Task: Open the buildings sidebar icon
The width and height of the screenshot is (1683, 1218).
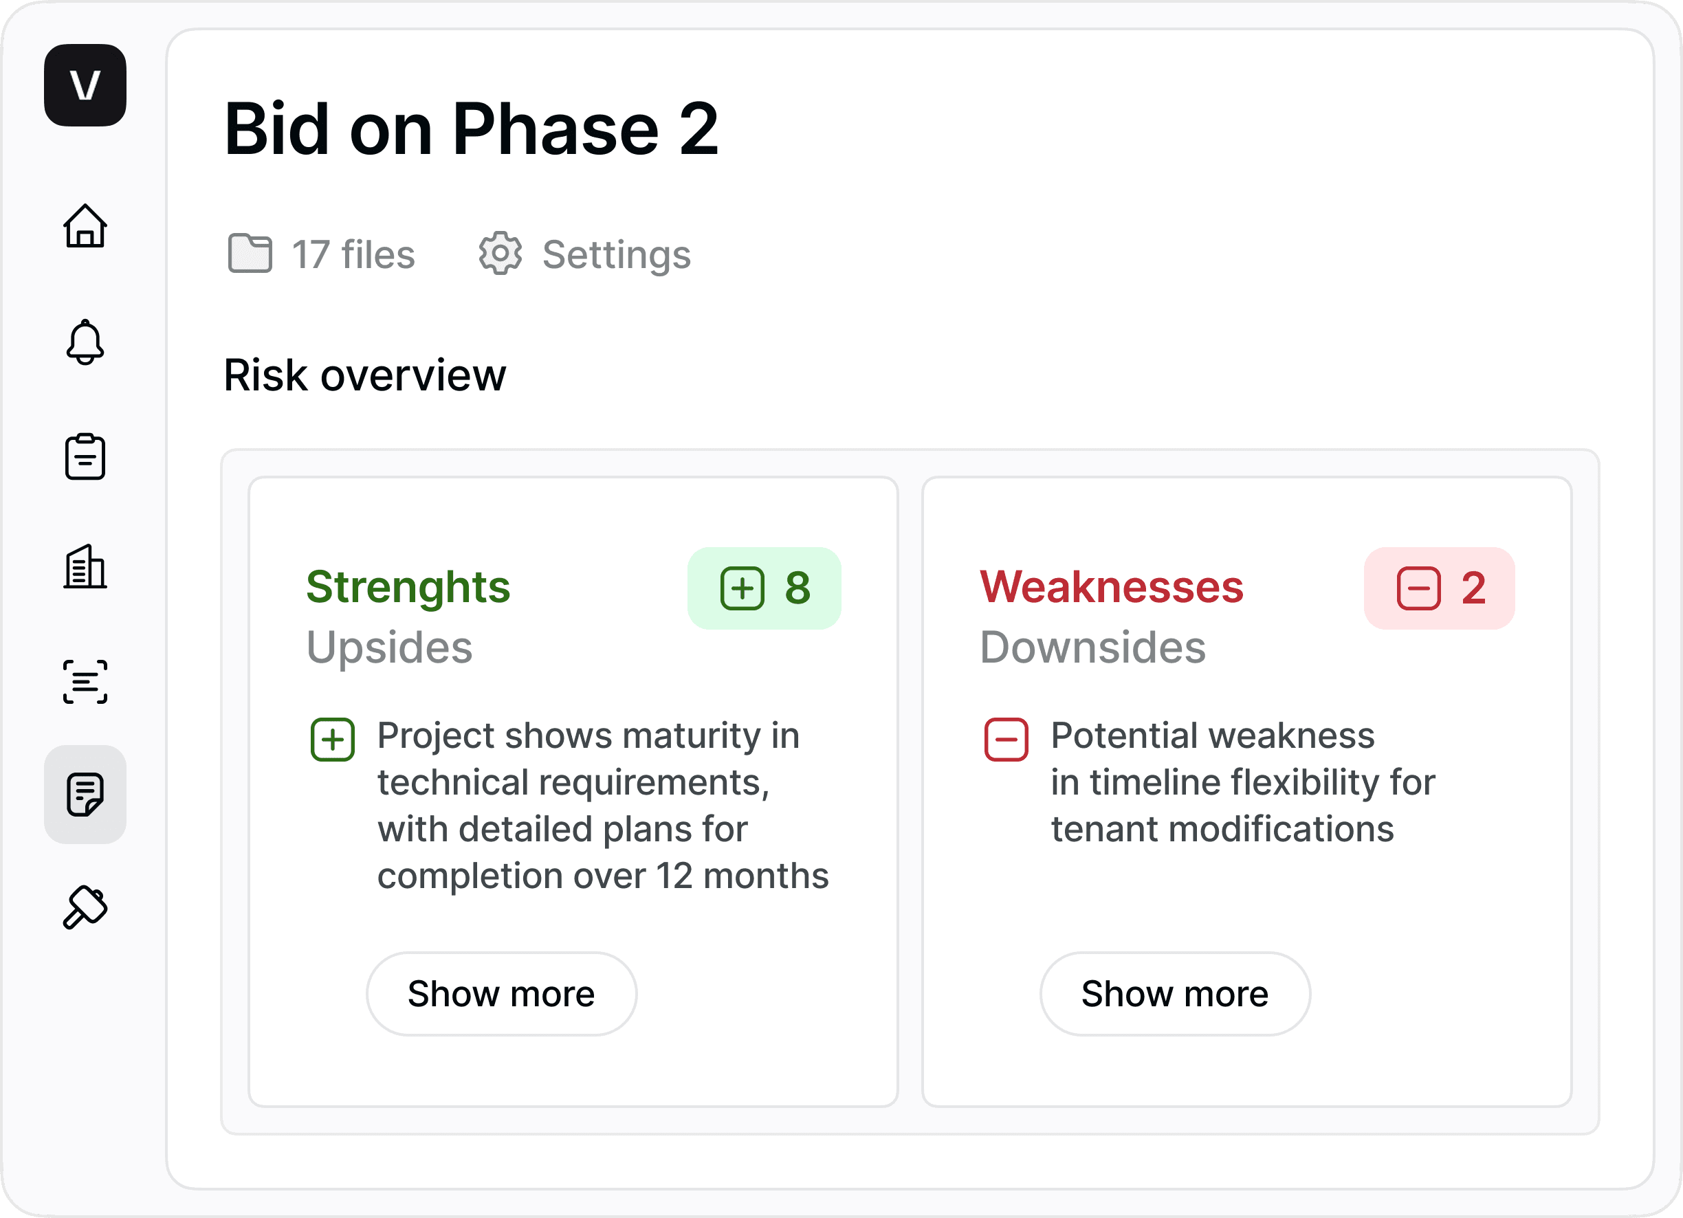Action: coord(85,568)
